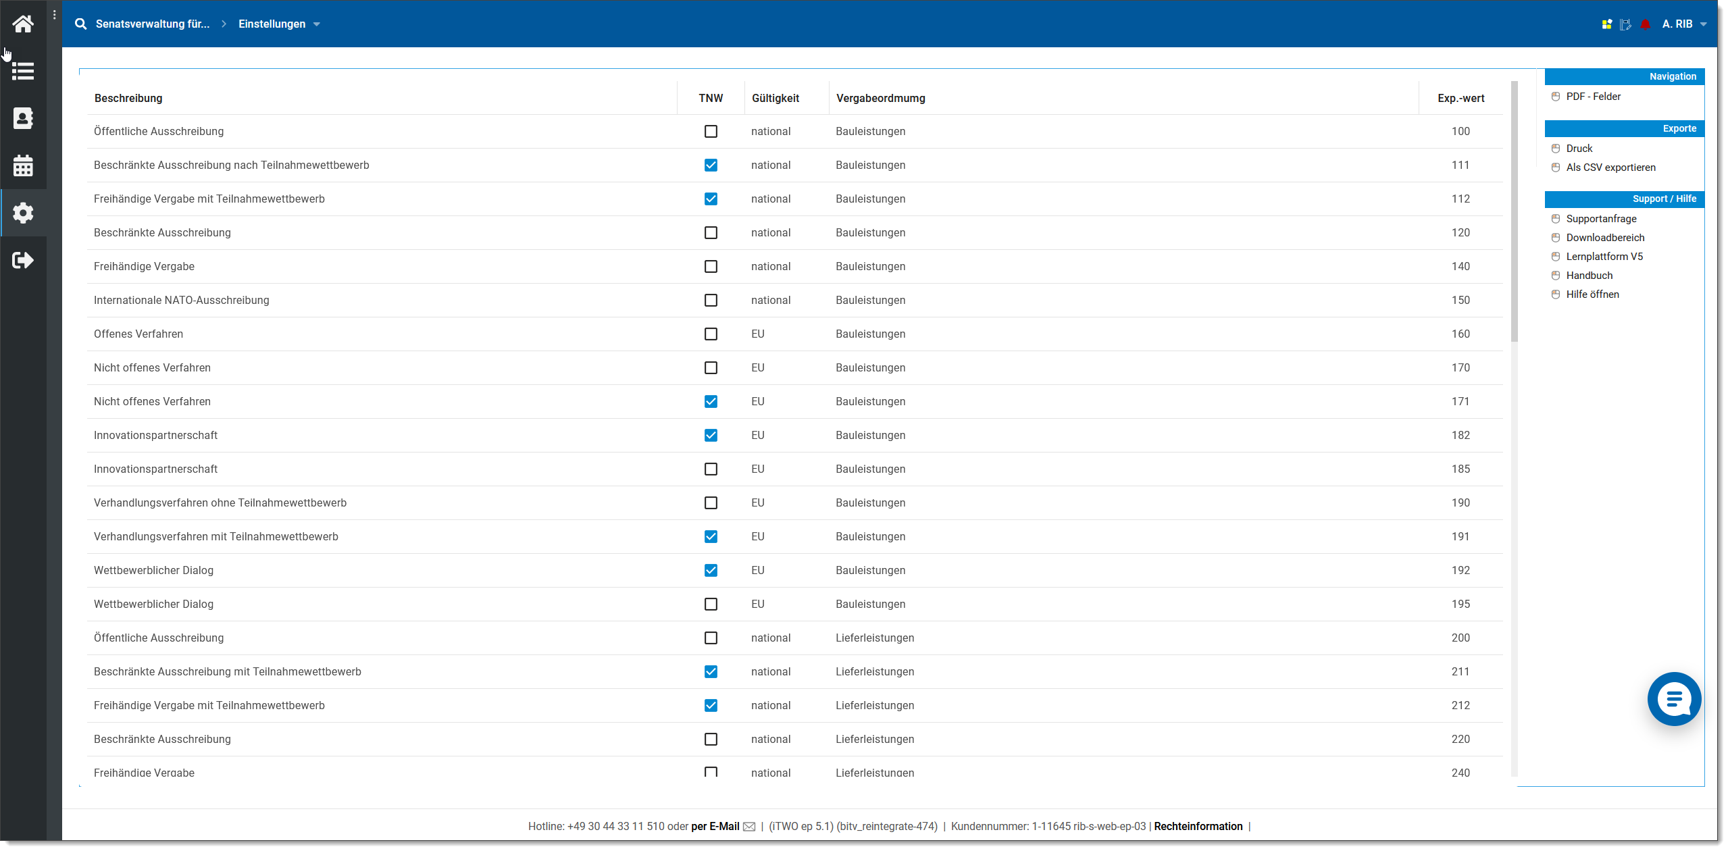Click the icon beside Hilfe öffnen
Viewport: 1728px width, 851px height.
click(x=1556, y=294)
